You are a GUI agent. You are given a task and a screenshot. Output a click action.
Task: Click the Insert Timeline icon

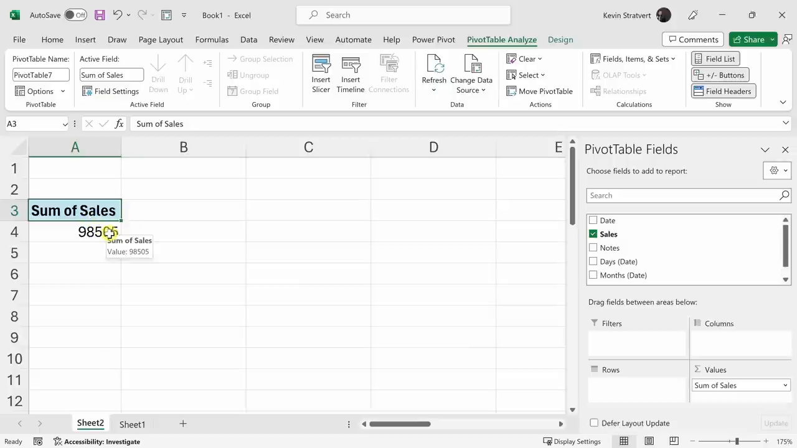(x=351, y=64)
